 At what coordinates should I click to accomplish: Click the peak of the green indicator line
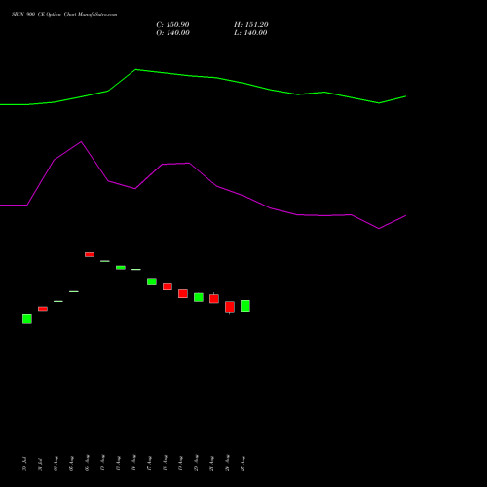(x=135, y=69)
